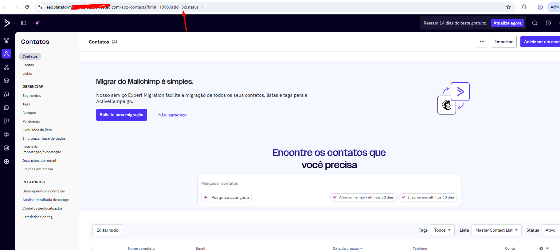Click the Nome completo column header

tap(141, 248)
